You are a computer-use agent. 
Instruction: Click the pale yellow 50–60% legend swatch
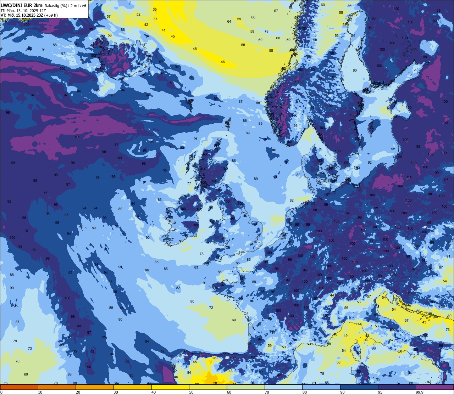pos(208,387)
